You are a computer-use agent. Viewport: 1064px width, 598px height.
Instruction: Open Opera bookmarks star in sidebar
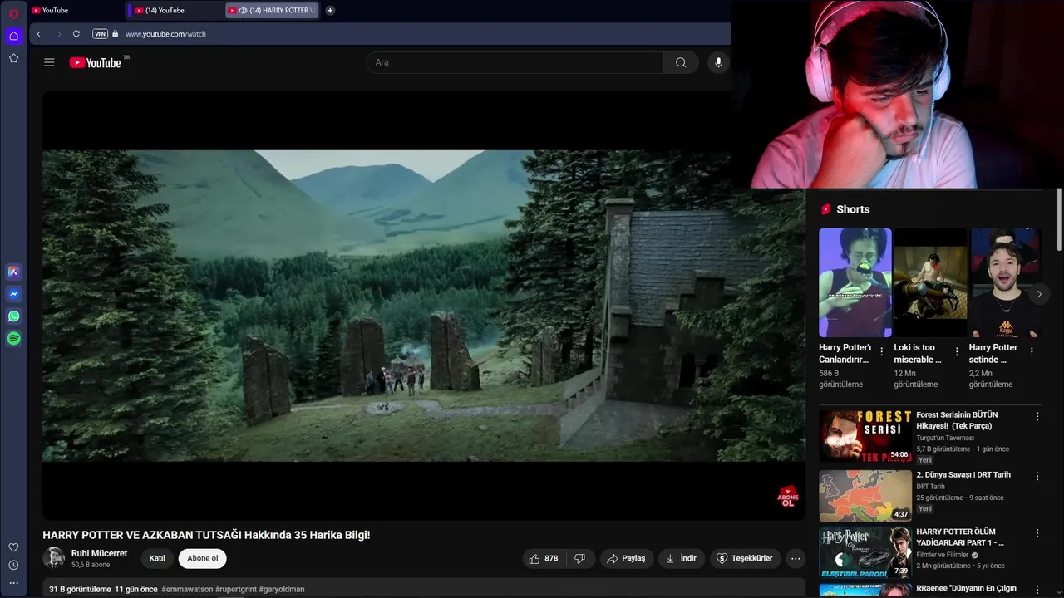(13, 58)
